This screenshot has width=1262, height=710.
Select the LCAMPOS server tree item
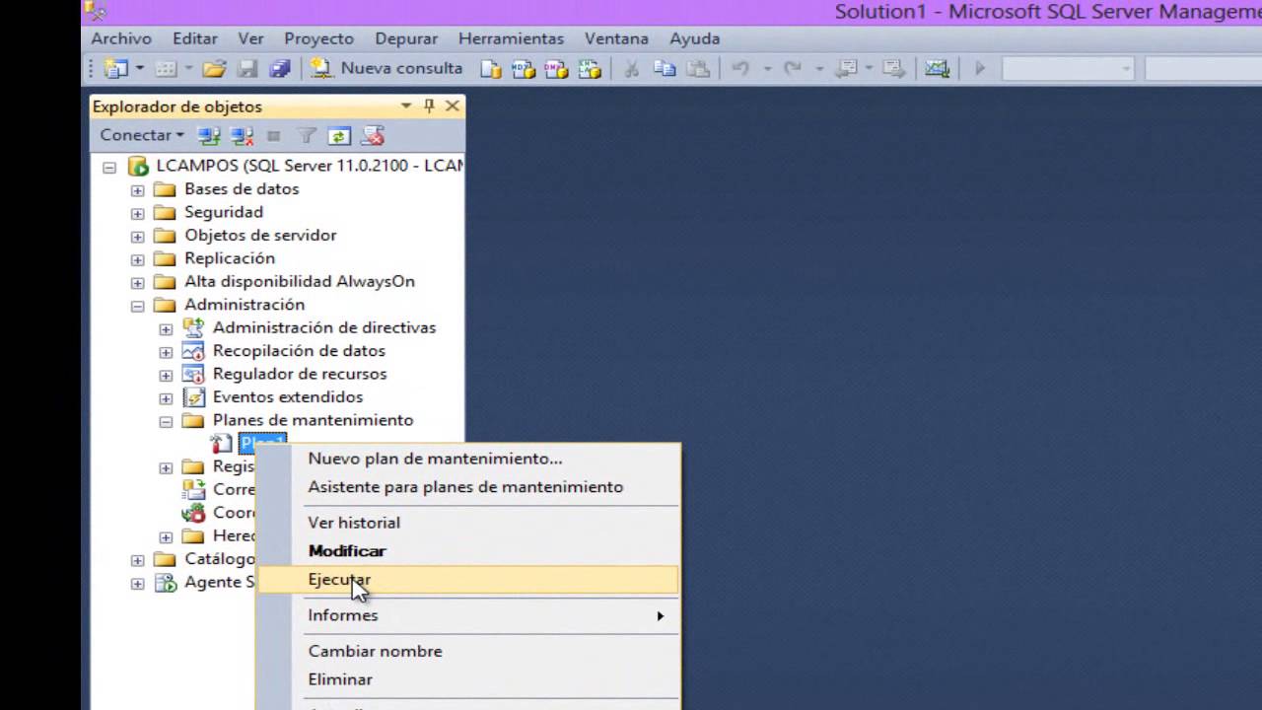pos(310,166)
